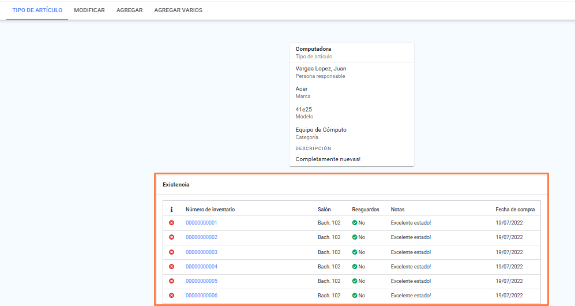Open inventory link 00000000006
575x306 pixels.
click(201, 296)
